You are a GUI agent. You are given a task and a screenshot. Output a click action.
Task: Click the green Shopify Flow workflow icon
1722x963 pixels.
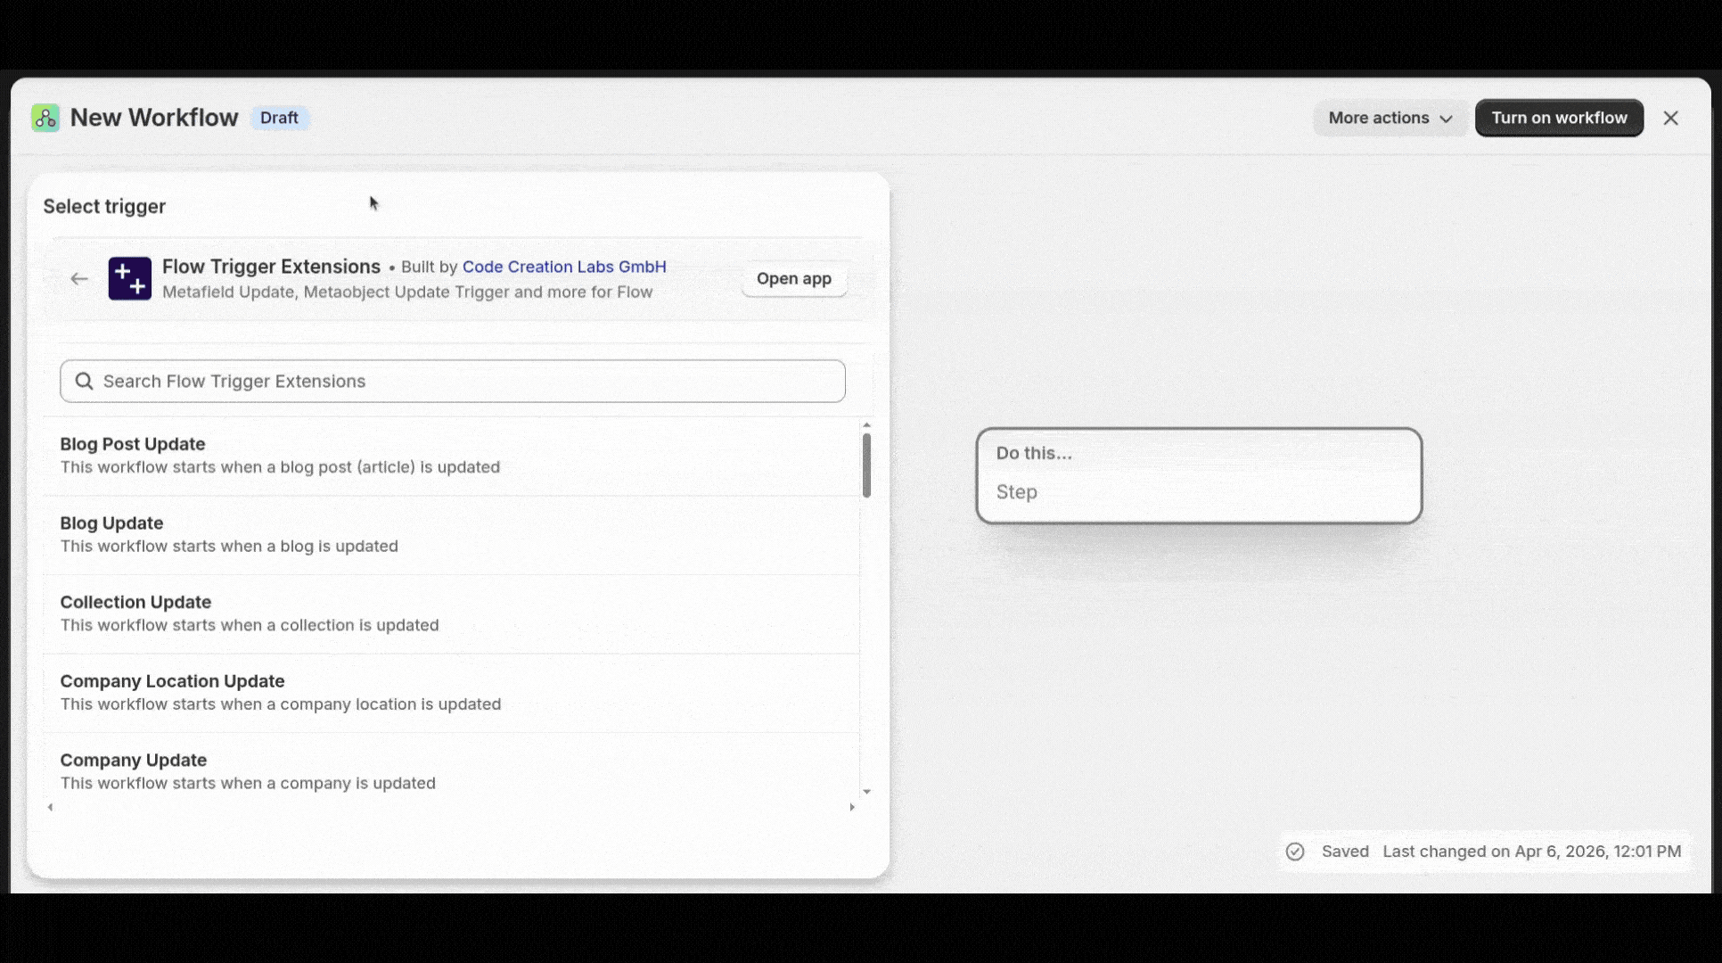[45, 117]
